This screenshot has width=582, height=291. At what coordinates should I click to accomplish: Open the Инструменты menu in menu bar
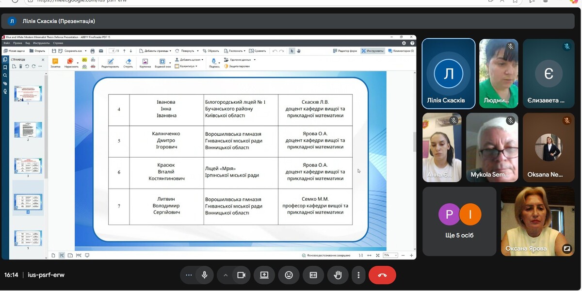coord(42,43)
